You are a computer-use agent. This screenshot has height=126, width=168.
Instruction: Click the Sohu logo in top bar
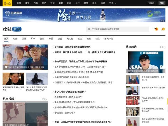tap(8, 3)
